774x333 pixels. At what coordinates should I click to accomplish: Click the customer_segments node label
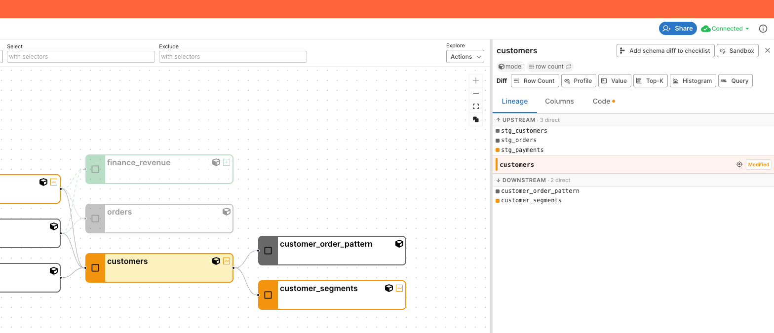click(318, 289)
